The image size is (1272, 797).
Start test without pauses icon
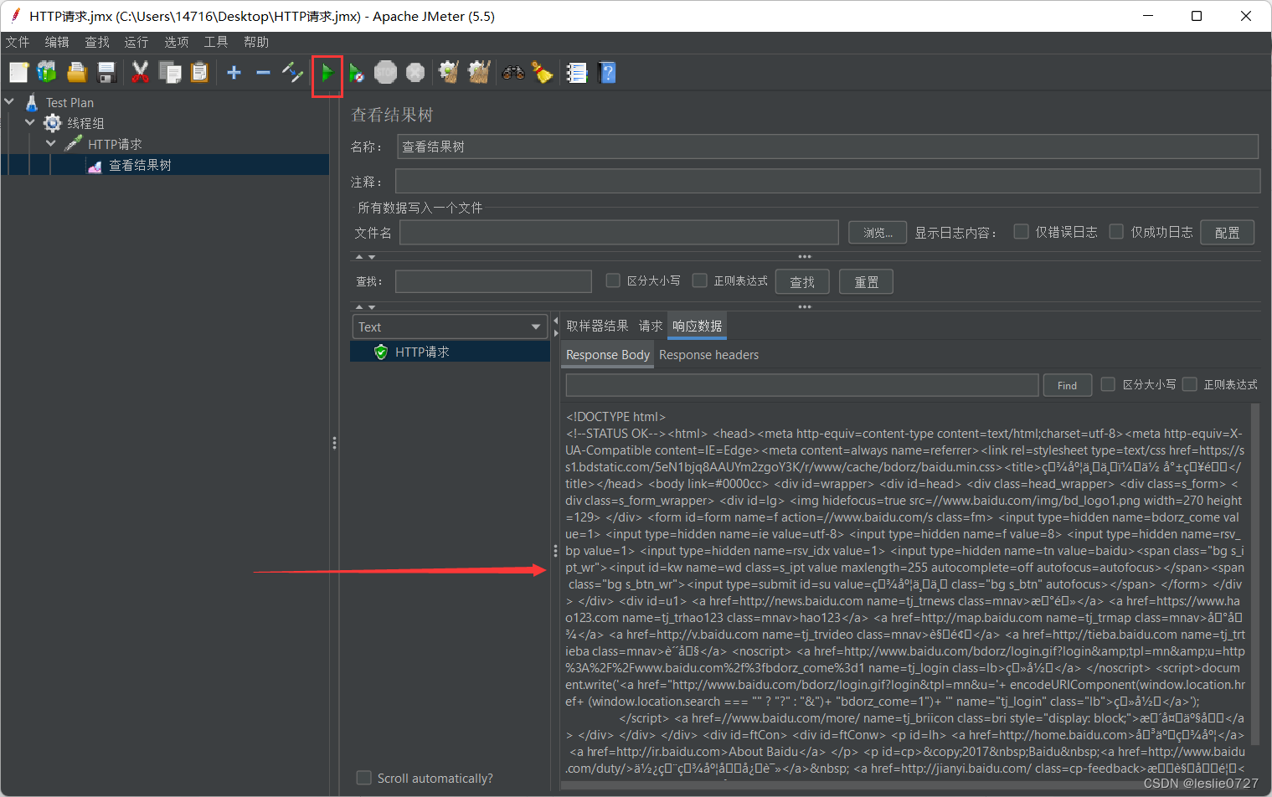(357, 74)
